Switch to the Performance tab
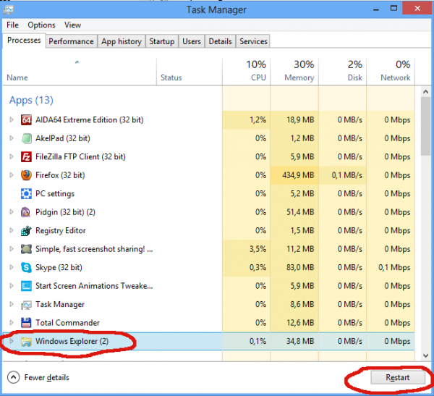The height and width of the screenshot is (396, 434). [71, 41]
